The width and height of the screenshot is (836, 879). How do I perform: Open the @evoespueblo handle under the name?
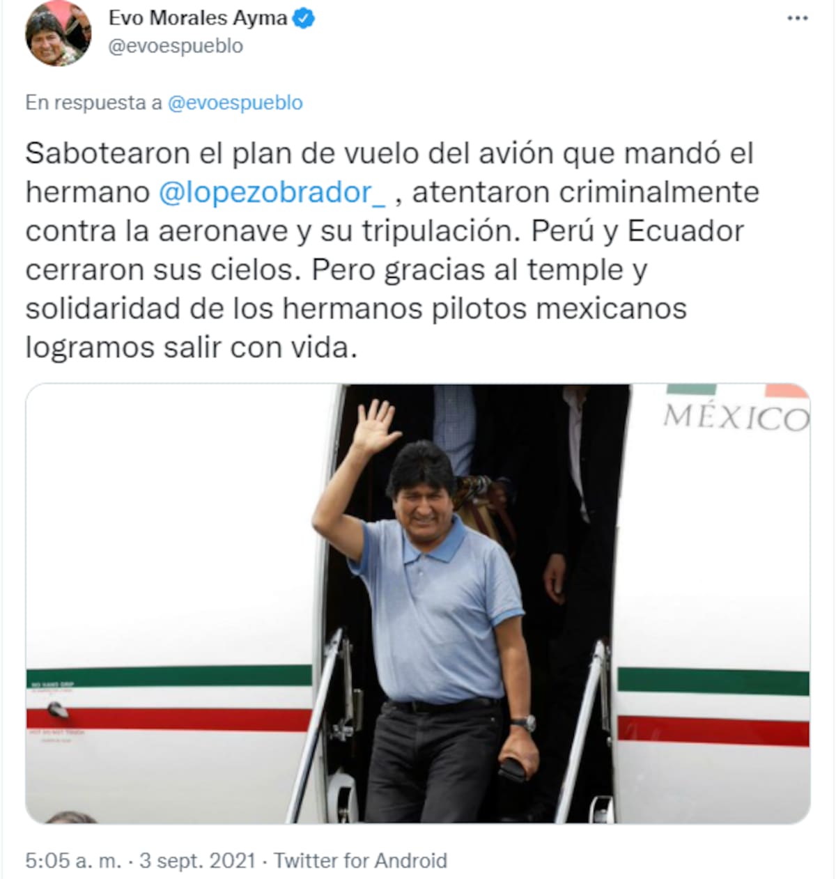(x=176, y=46)
